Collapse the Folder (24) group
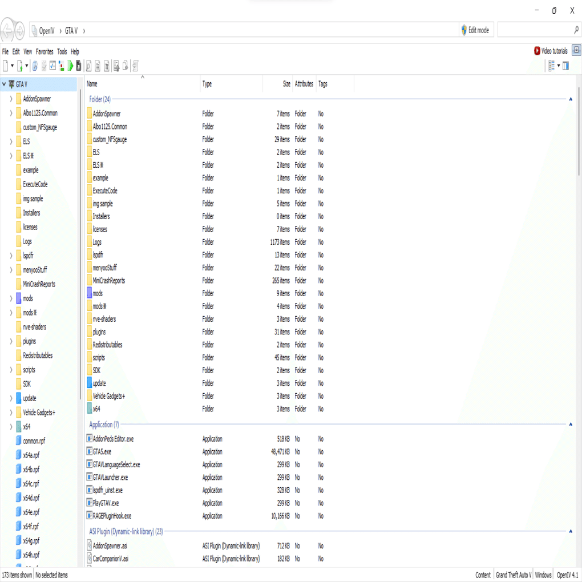The height and width of the screenshot is (582, 582). pos(571,99)
